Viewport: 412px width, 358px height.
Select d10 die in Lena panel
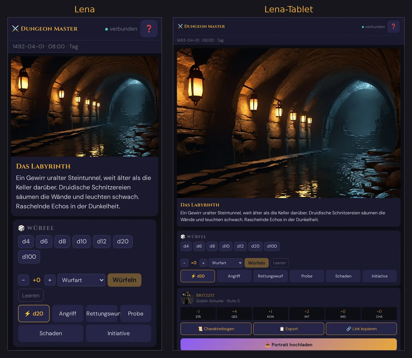point(81,241)
